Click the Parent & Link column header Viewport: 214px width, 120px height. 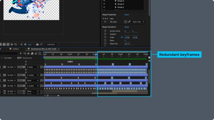pyautogui.click(x=27, y=58)
